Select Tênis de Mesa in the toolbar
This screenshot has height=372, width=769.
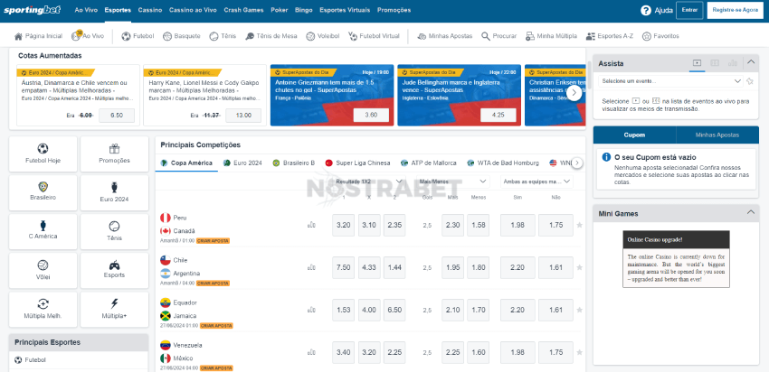(271, 36)
